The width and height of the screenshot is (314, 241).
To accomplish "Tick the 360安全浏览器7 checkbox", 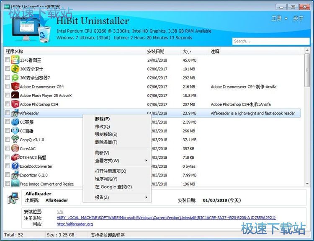I will tap(8, 78).
